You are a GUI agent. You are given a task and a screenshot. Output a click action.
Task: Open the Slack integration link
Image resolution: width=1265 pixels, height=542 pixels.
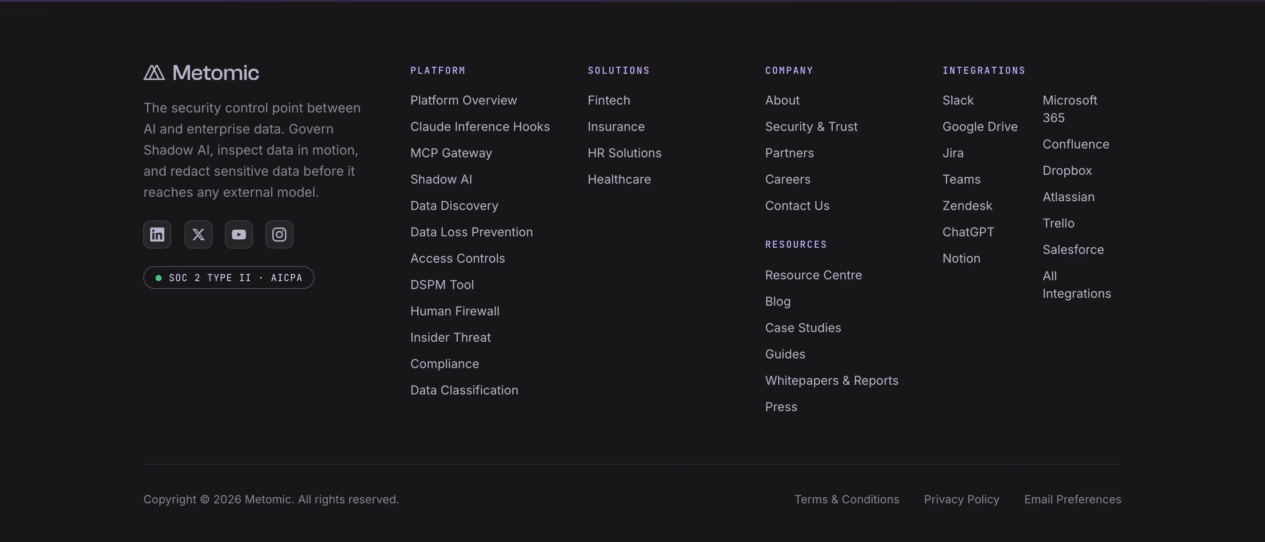(x=958, y=100)
